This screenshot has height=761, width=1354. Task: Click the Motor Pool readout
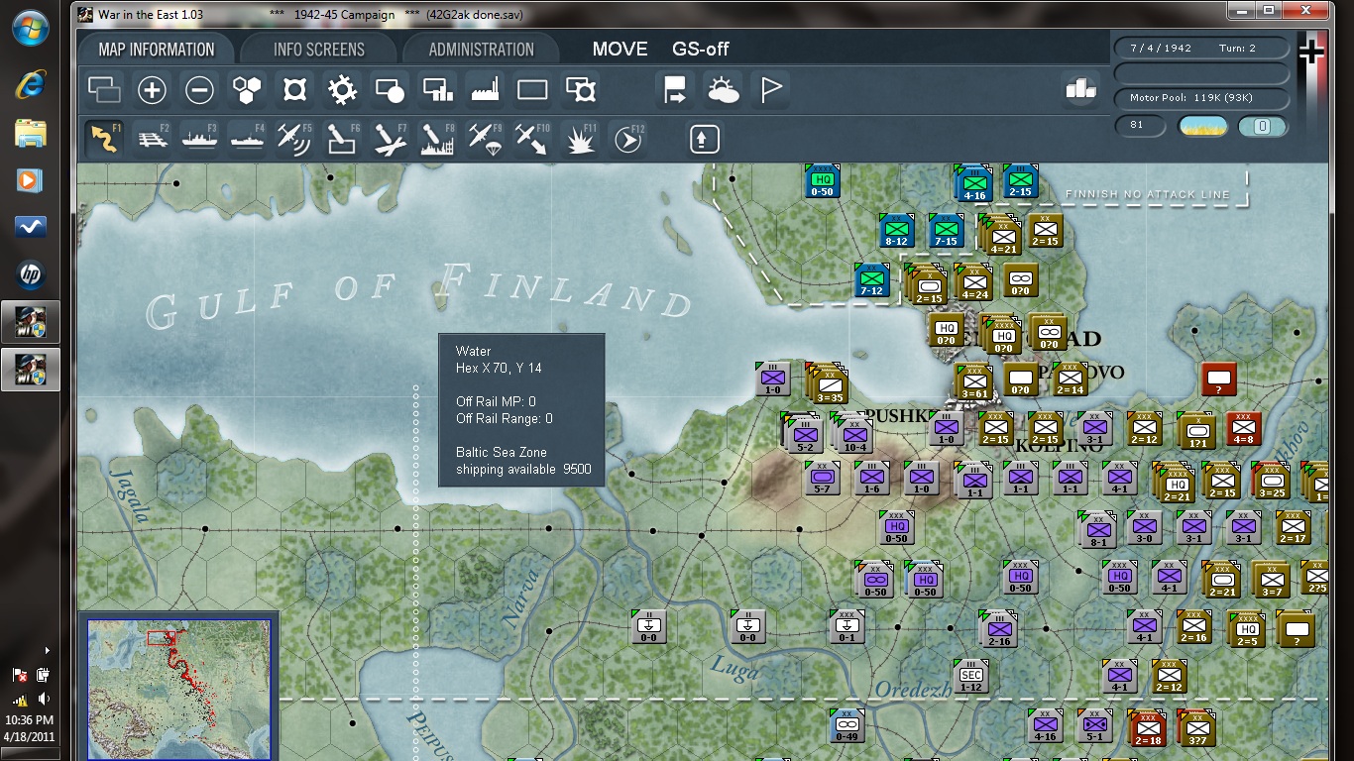tap(1201, 98)
